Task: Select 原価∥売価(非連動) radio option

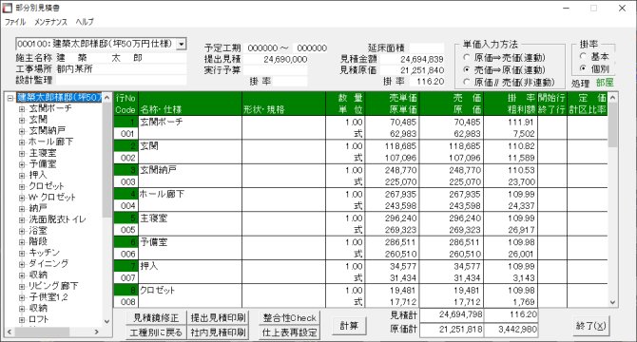Action: 466,82
